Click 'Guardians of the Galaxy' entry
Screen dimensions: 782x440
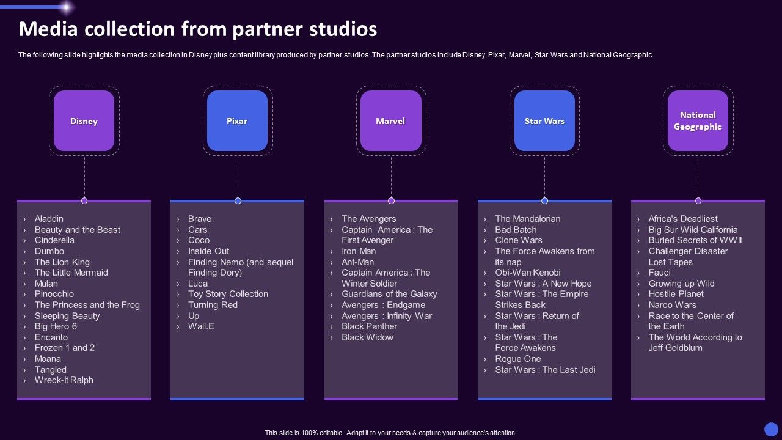pos(390,294)
